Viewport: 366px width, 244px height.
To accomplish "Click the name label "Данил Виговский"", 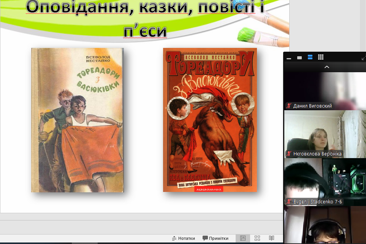I will point(312,106).
